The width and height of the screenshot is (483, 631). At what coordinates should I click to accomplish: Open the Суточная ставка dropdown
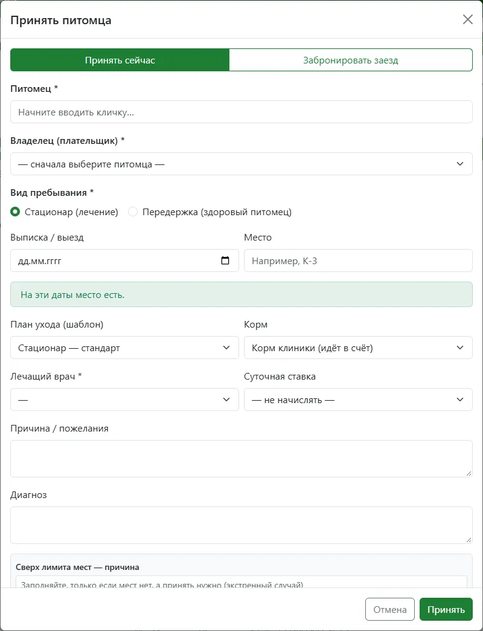click(358, 400)
